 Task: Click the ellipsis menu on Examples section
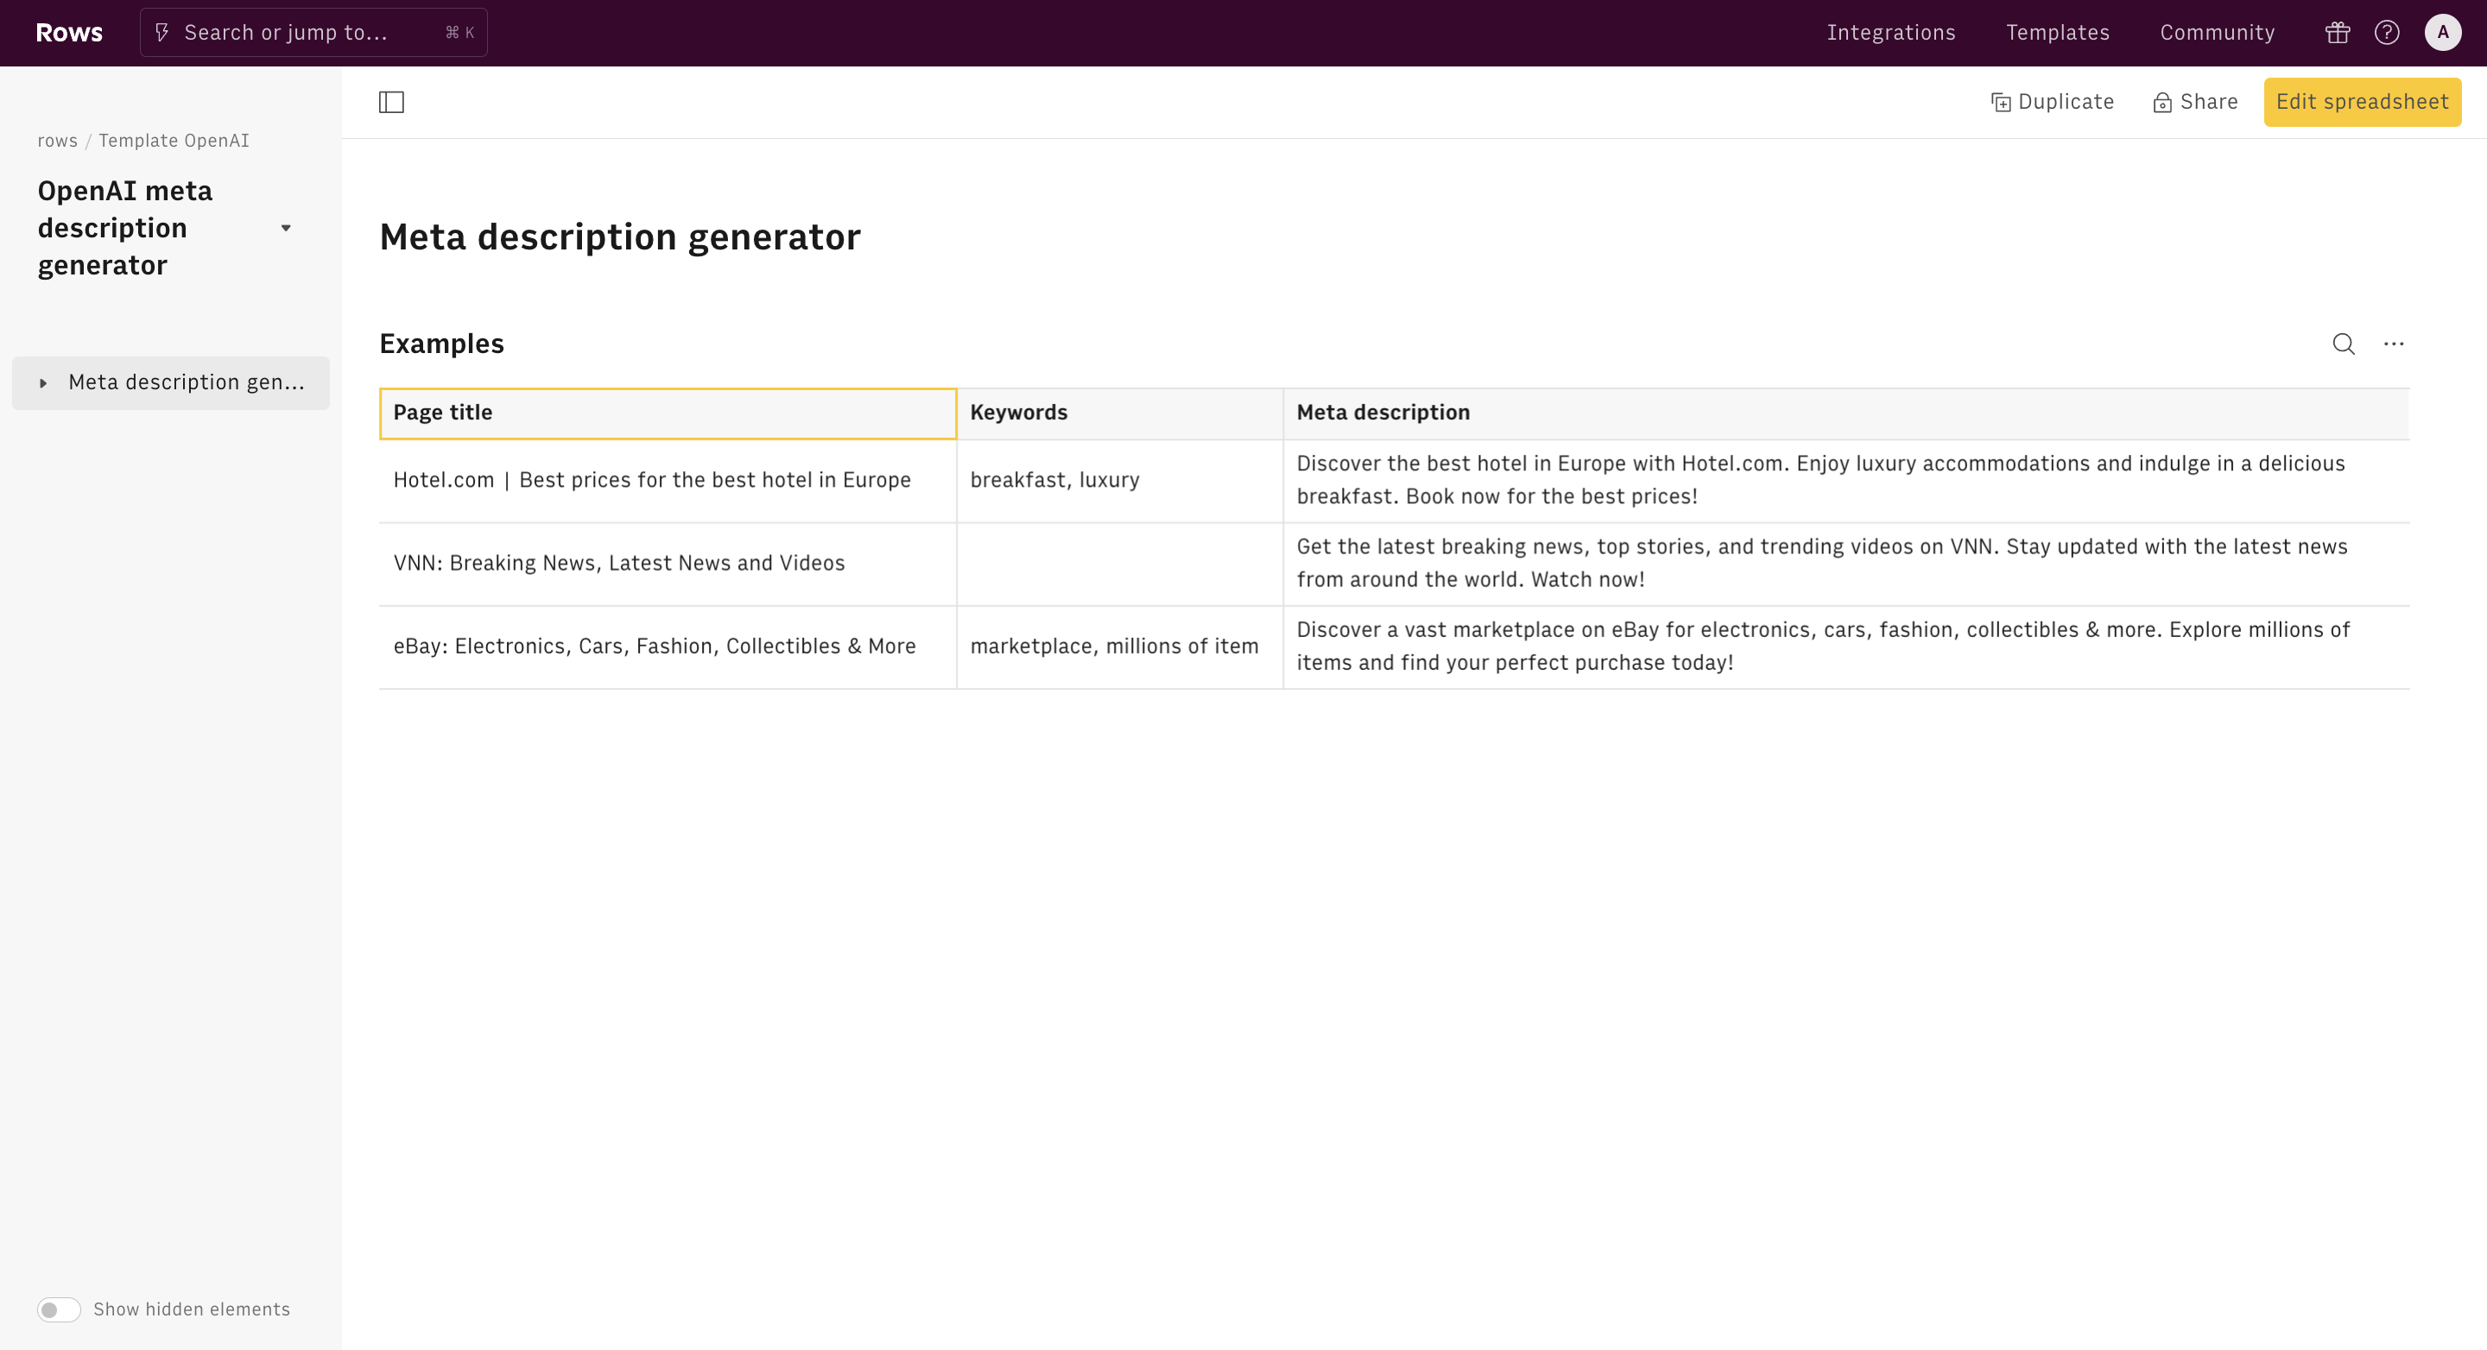[x=2394, y=344]
